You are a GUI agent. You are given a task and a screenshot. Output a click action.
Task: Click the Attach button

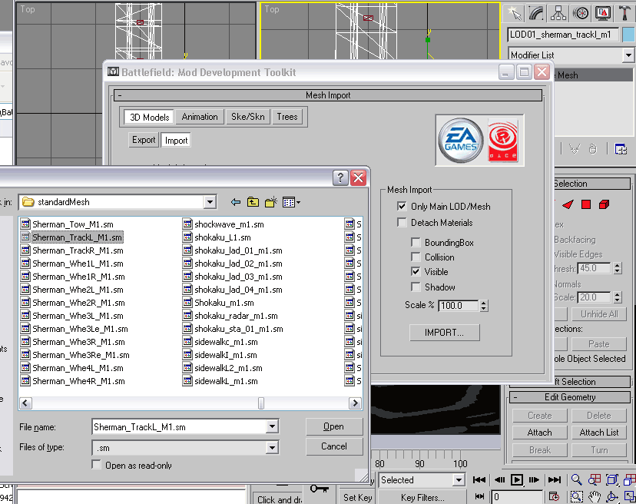click(539, 433)
